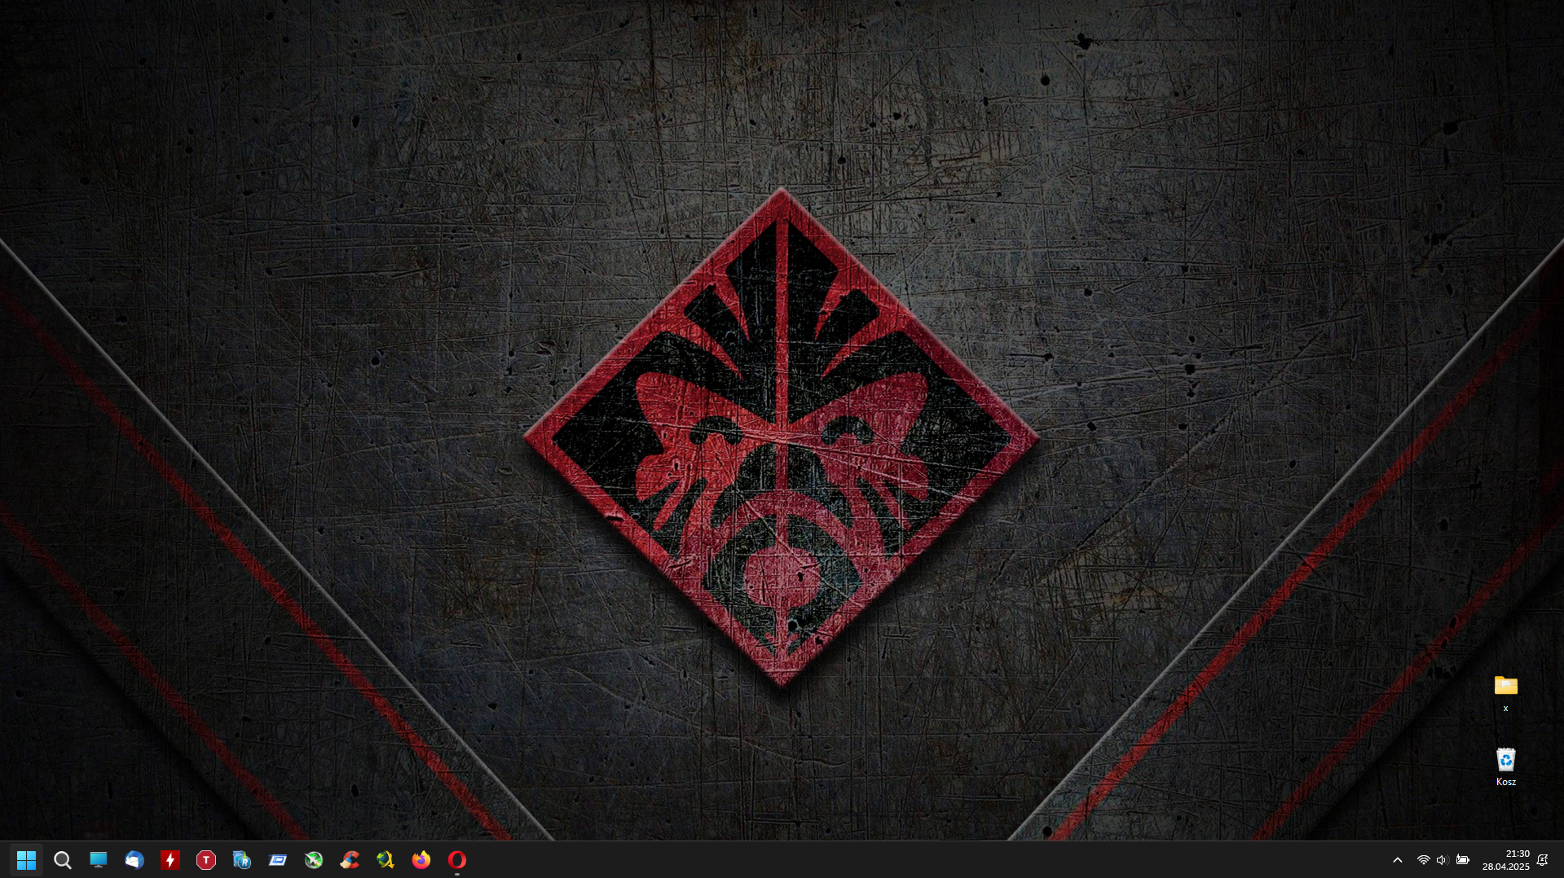Screen dimensions: 1564x878
Task: Check the battery charging status icon
Action: pyautogui.click(x=1462, y=860)
